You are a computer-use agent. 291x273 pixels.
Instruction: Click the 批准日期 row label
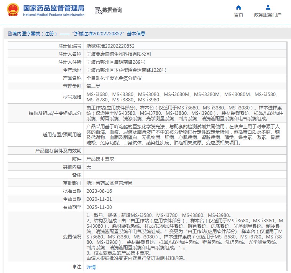pyautogui.click(x=72, y=191)
